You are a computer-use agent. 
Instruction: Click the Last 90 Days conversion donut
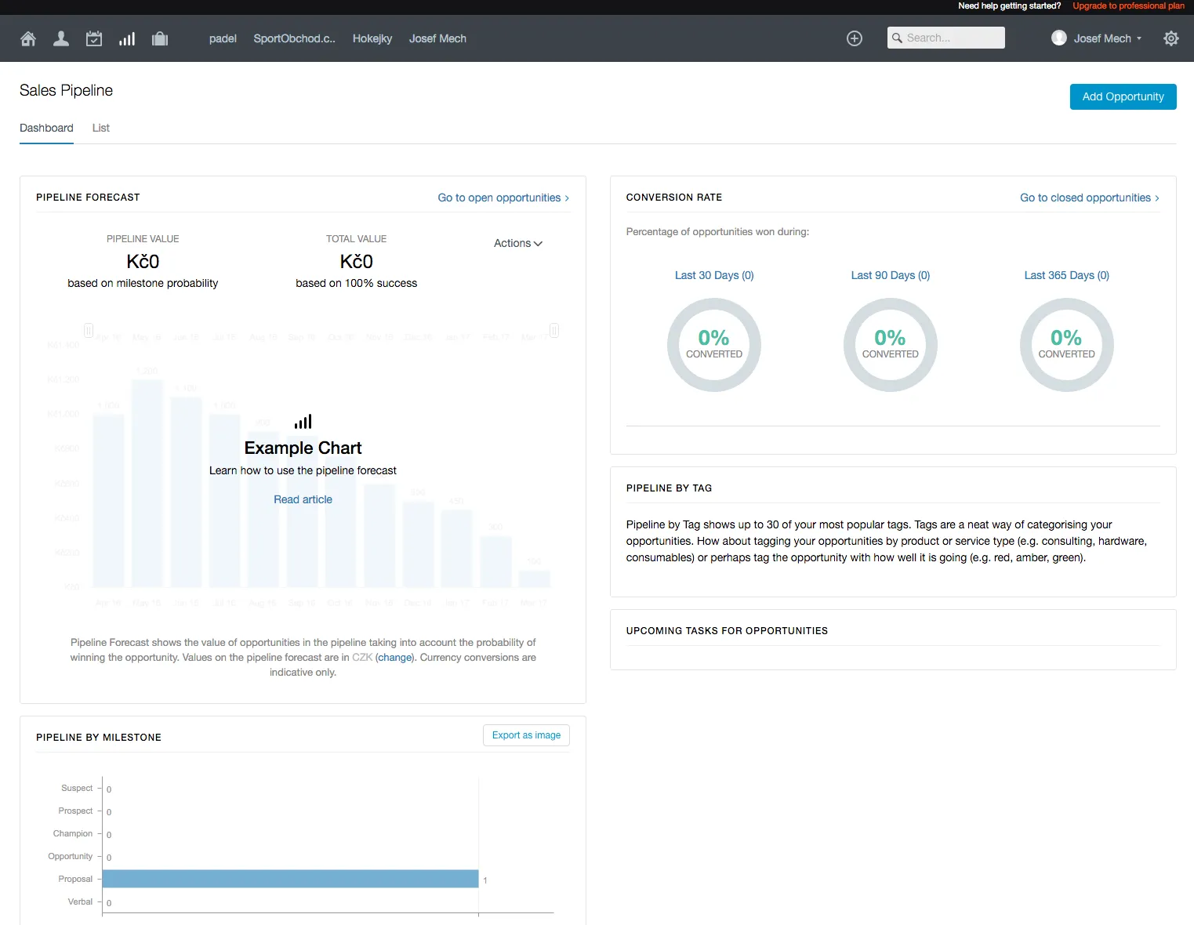pos(891,345)
